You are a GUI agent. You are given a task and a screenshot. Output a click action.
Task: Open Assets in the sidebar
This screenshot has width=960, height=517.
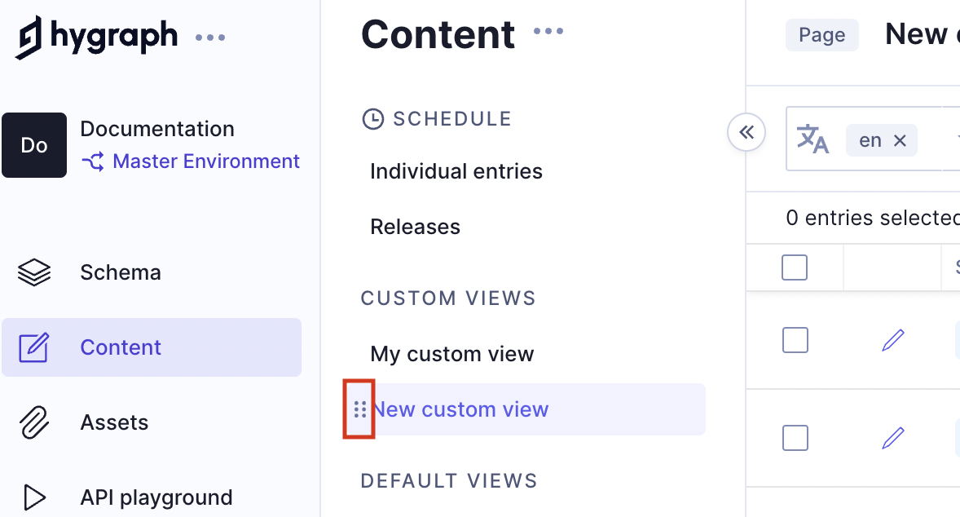pyautogui.click(x=114, y=422)
